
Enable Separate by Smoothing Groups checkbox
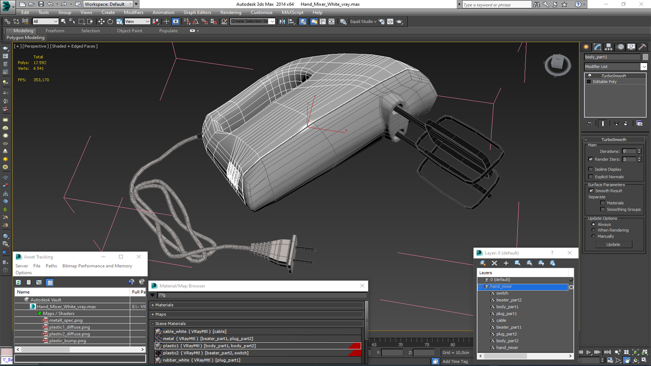(603, 209)
